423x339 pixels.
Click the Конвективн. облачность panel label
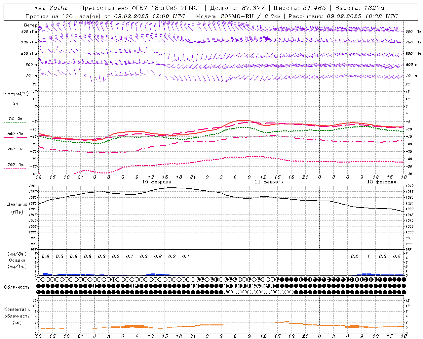click(x=17, y=313)
